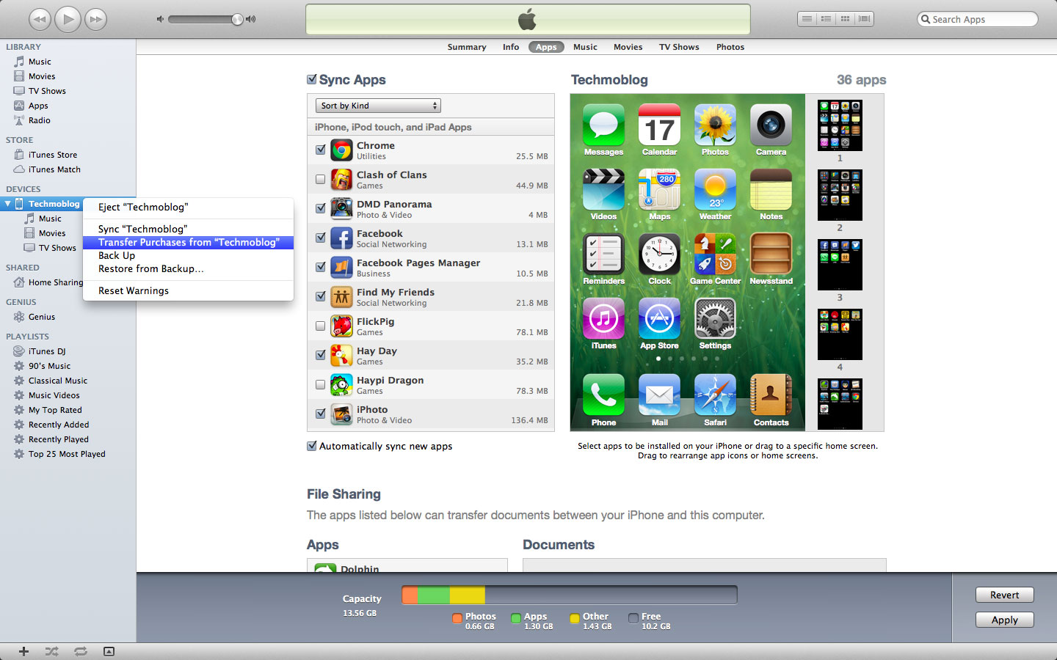The height and width of the screenshot is (660, 1057).
Task: Open the Sort by Kind dropdown
Action: (378, 106)
